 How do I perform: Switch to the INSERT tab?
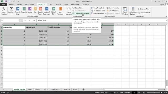19,5
